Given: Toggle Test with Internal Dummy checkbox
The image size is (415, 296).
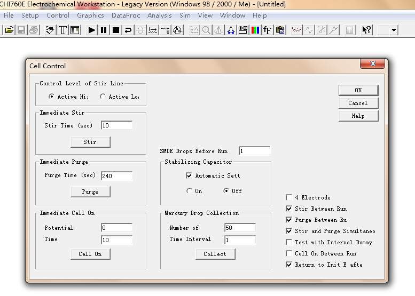Looking at the screenshot, I should [289, 243].
